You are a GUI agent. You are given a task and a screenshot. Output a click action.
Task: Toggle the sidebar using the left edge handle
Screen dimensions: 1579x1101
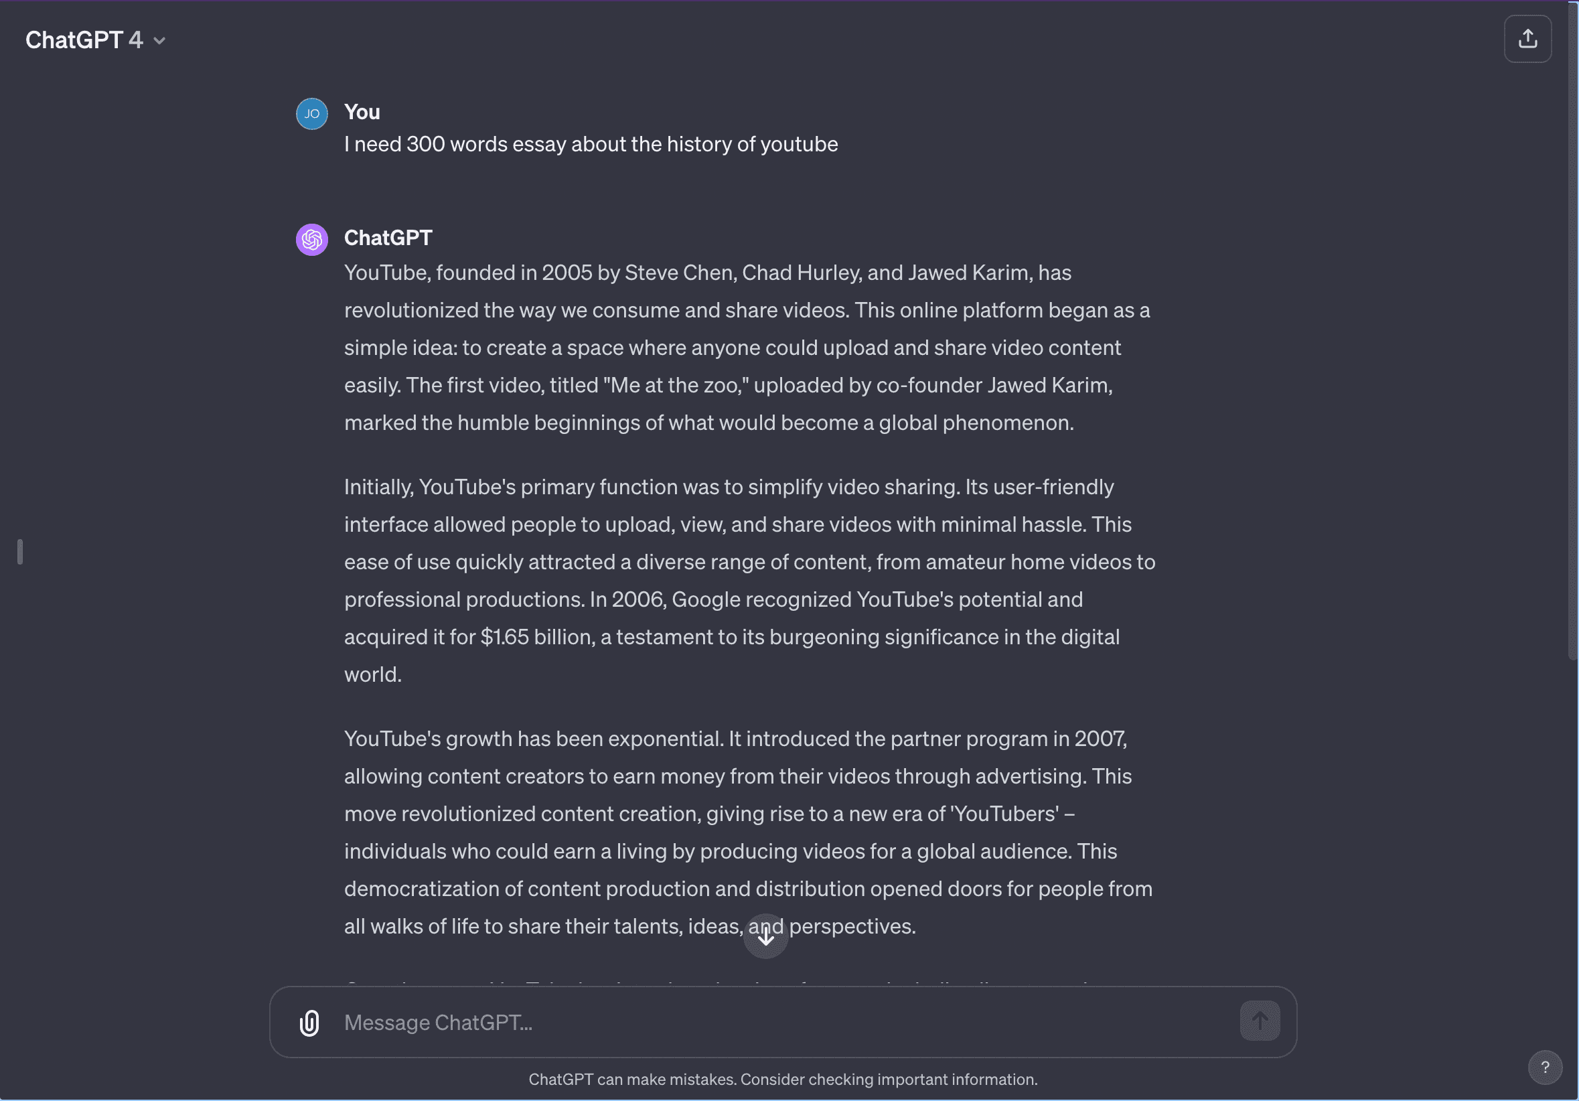(x=20, y=552)
